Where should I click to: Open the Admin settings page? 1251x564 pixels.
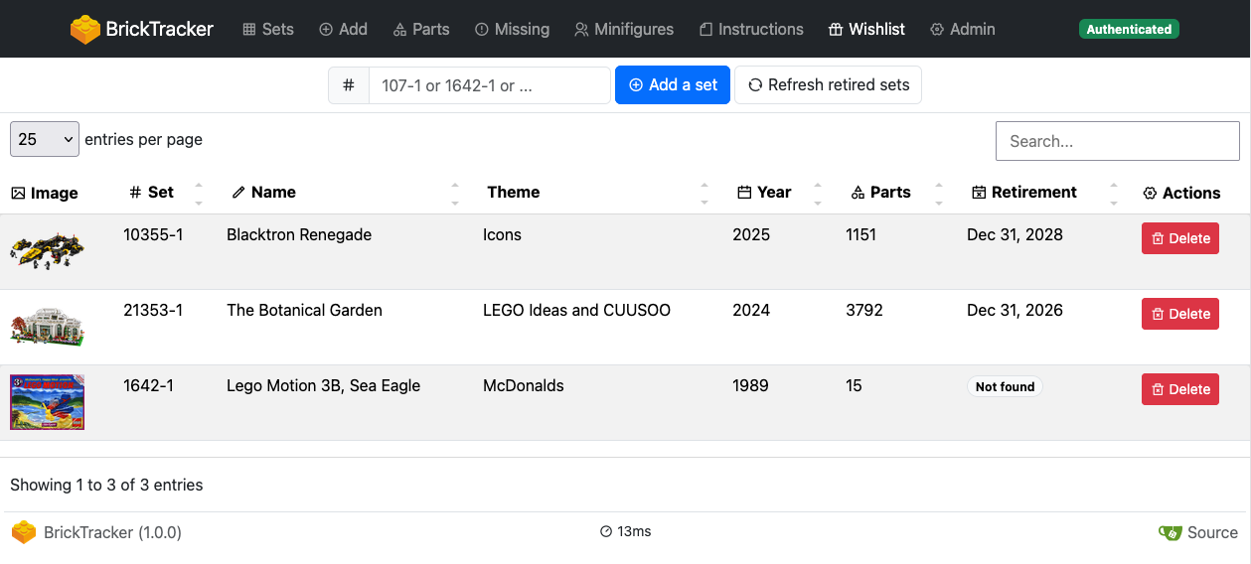point(962,30)
